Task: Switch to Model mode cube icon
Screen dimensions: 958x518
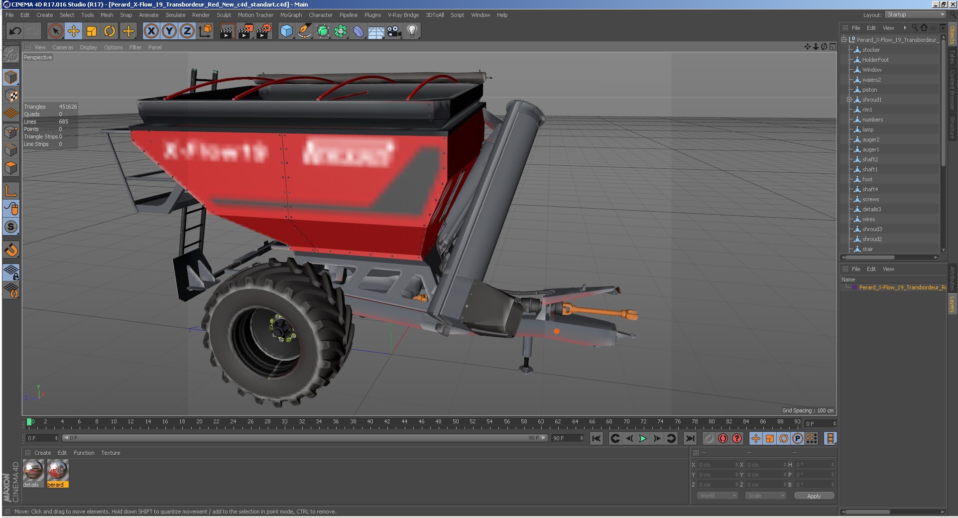Action: (11, 77)
